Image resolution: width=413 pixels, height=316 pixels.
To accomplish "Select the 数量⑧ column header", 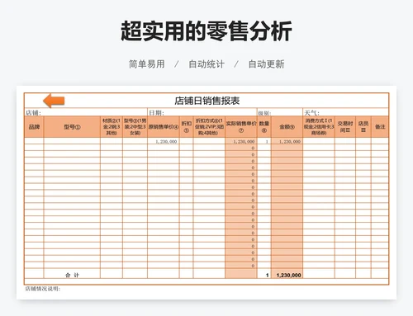I will point(264,127).
